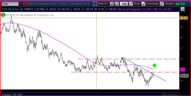Click the red number 1 symbol badge

click(25, 4)
